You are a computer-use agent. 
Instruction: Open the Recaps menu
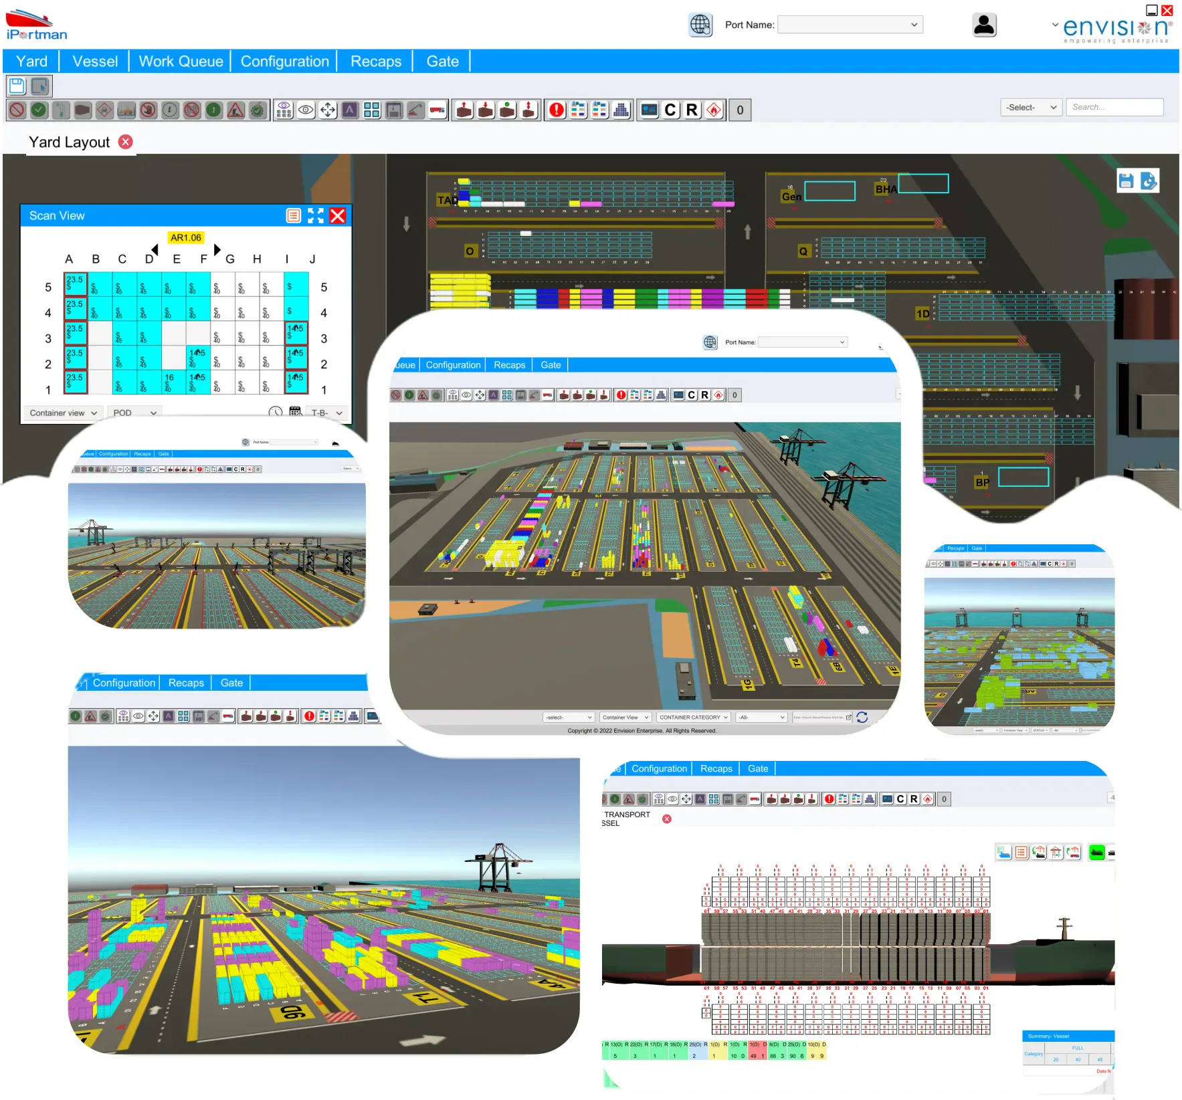(376, 62)
